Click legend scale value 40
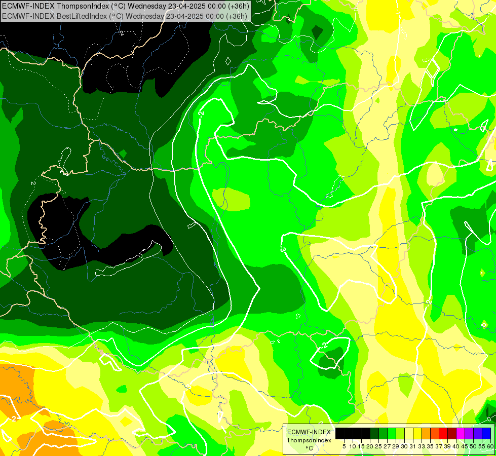Viewport: 496px width, 456px height. click(x=456, y=446)
